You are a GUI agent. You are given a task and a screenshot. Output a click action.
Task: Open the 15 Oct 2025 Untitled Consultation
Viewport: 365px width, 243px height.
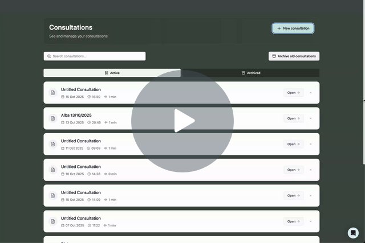coord(294,93)
